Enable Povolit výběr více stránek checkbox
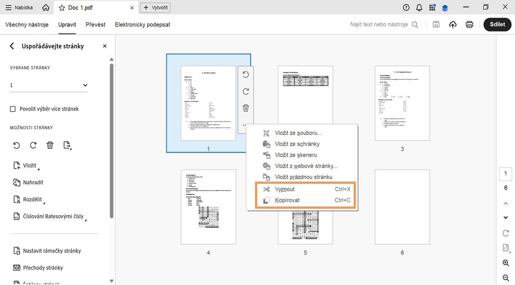This screenshot has height=285, width=515. coord(13,109)
